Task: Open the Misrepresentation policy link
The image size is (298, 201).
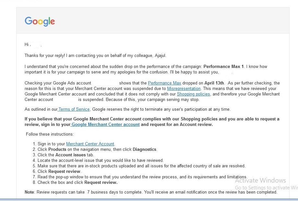Action: click(184, 88)
